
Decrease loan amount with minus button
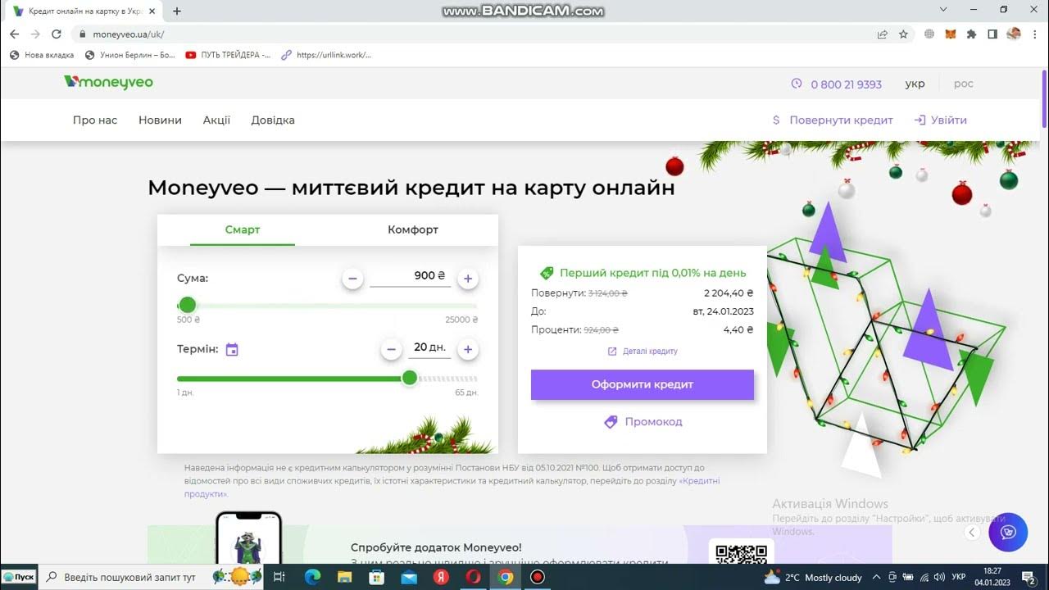click(x=352, y=279)
